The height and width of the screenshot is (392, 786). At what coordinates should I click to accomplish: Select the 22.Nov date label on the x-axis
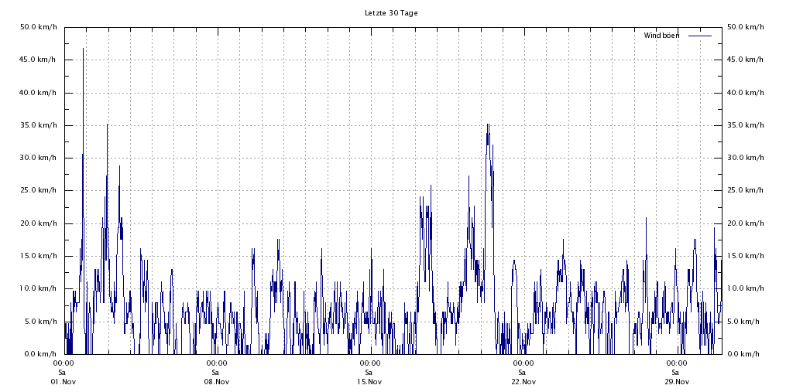(x=523, y=381)
